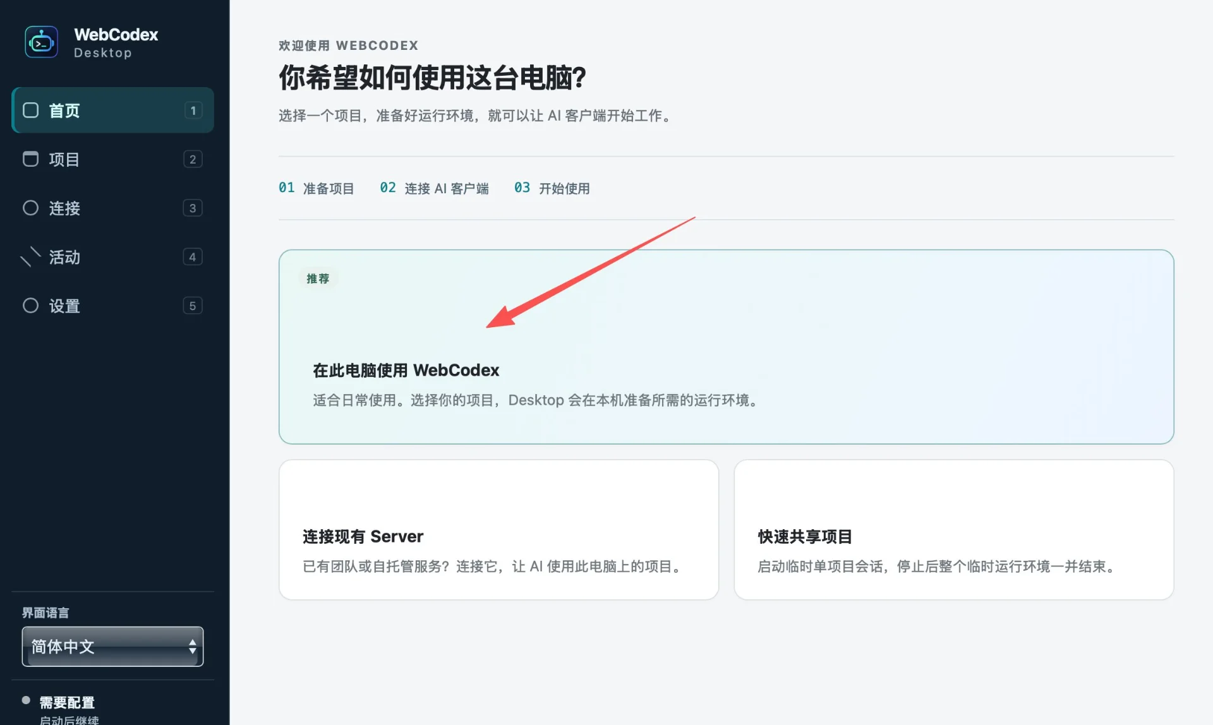This screenshot has height=725, width=1213.
Task: Choose the 在此电脑使用 WebCodex card
Action: coord(726,347)
